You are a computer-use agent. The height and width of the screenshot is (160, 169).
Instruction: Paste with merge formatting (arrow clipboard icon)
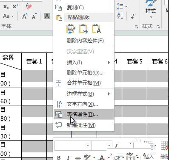[x=83, y=29]
